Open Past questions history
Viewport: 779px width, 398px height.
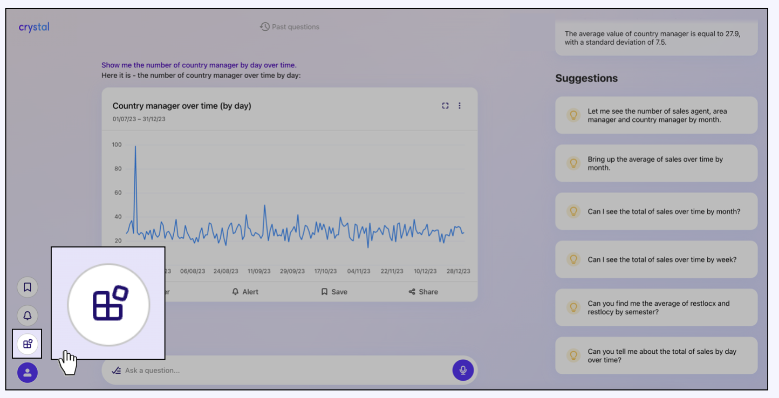pyautogui.click(x=290, y=27)
